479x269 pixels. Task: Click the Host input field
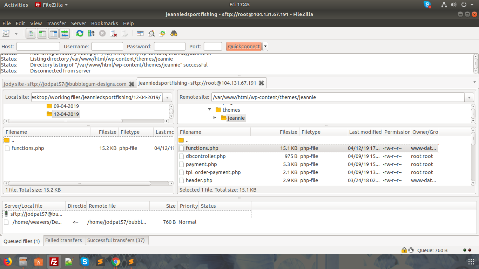click(38, 46)
